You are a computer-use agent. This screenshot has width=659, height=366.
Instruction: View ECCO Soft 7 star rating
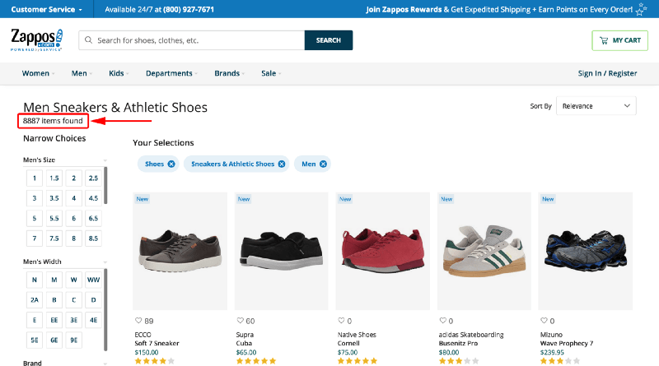(x=155, y=361)
